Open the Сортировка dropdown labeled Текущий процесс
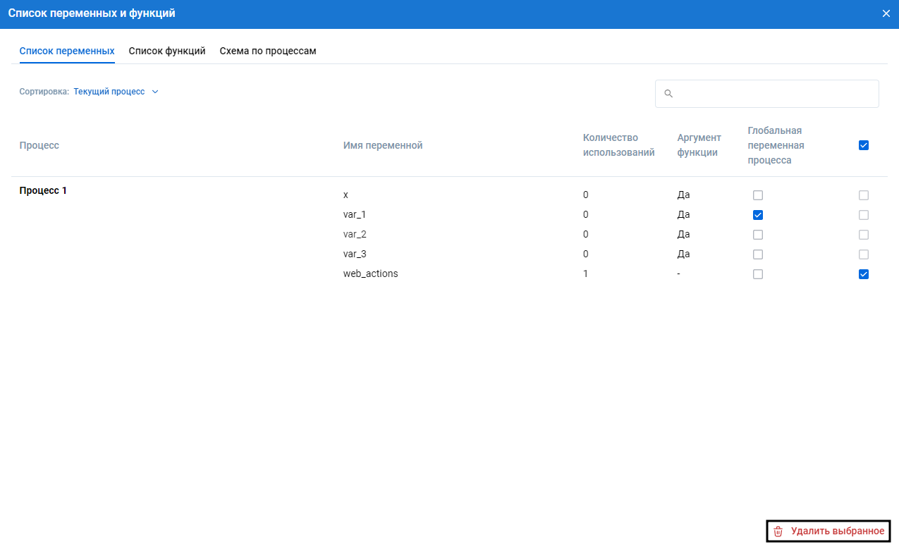This screenshot has height=547, width=899. click(x=109, y=92)
